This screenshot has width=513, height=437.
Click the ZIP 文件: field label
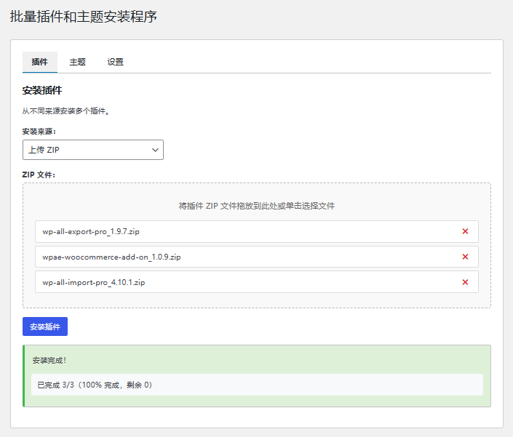(39, 175)
